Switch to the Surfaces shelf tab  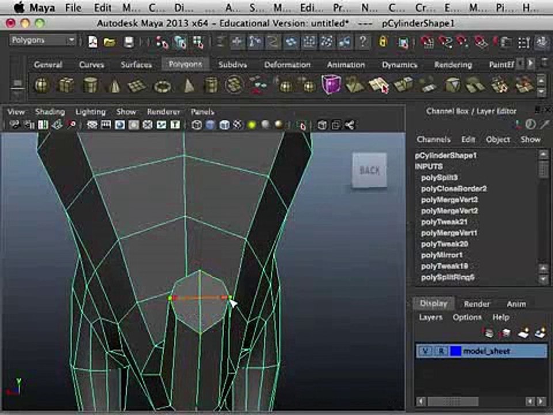pyautogui.click(x=136, y=65)
